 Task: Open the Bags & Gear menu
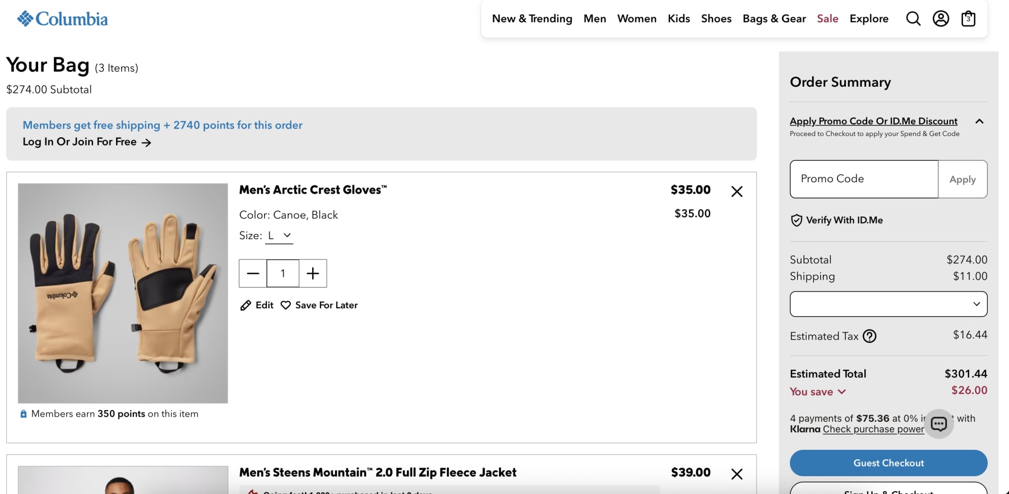[774, 19]
